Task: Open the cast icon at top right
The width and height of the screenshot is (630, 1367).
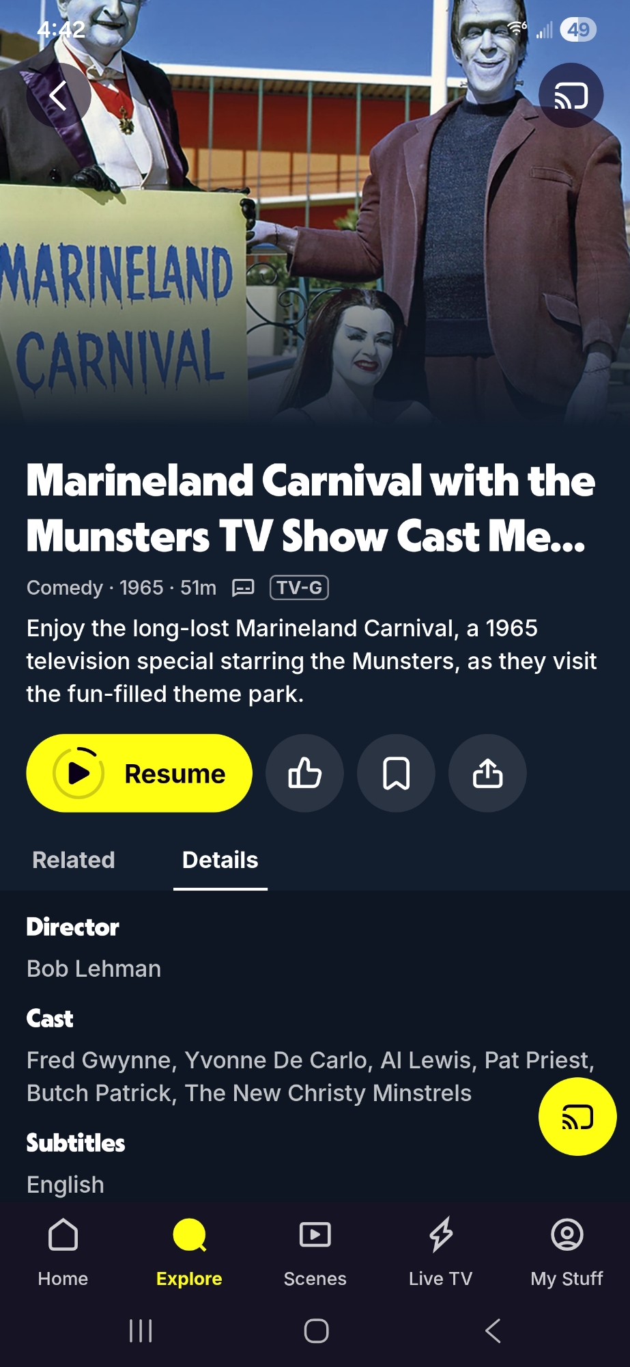Action: pyautogui.click(x=571, y=95)
